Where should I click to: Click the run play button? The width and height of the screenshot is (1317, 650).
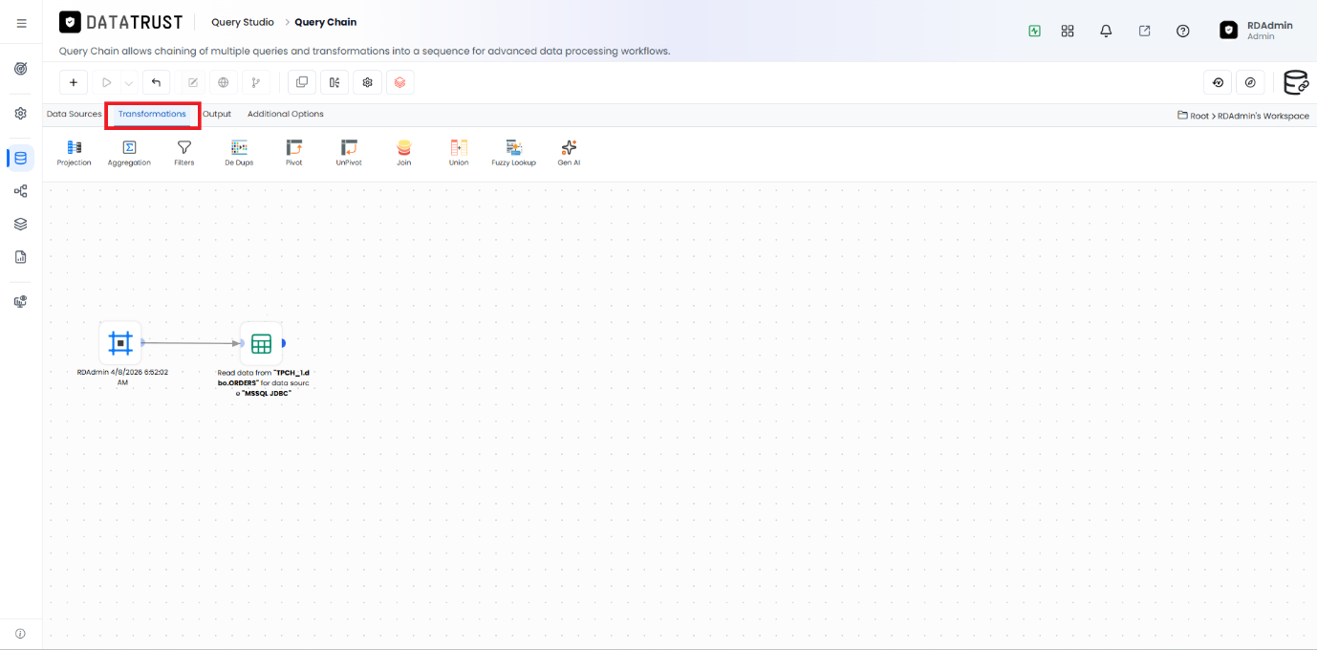pyautogui.click(x=107, y=82)
